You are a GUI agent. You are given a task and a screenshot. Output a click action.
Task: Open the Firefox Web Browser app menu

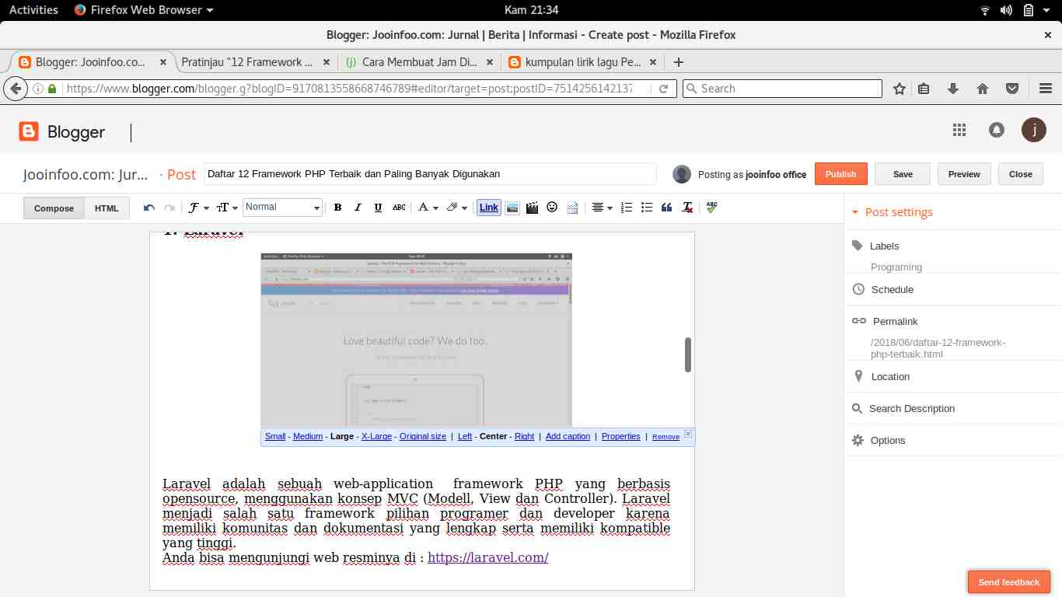point(145,10)
